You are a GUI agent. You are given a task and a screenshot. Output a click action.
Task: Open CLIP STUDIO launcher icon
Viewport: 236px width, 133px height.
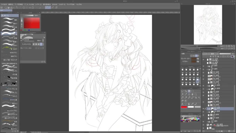[x=2, y=7]
